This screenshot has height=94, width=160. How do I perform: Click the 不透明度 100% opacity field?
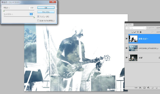coord(158,28)
